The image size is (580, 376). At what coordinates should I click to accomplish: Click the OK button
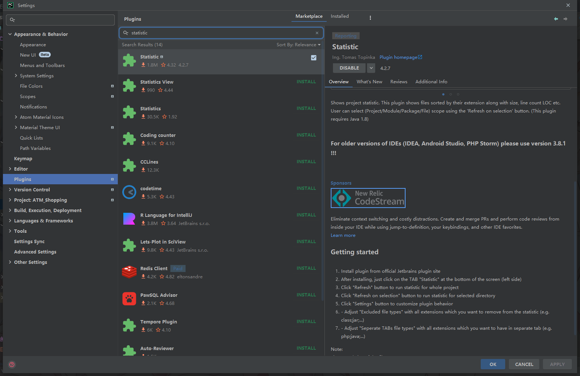tap(493, 364)
